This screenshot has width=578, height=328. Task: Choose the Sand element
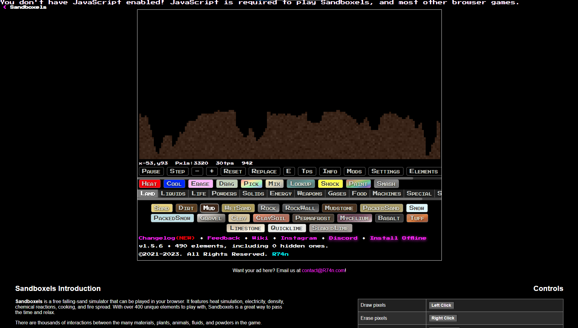click(162, 208)
